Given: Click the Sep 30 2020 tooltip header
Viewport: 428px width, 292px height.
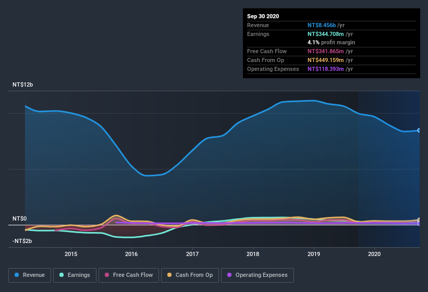Looking at the screenshot, I should click(263, 16).
